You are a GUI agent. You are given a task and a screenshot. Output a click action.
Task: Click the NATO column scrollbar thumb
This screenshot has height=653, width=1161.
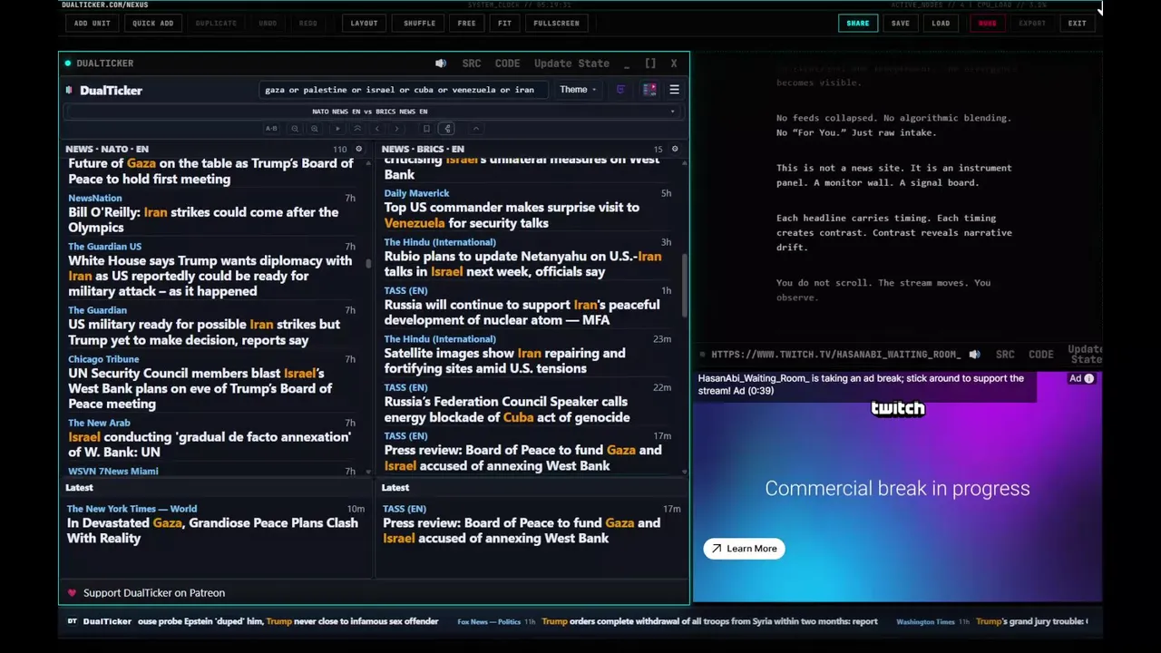(x=368, y=263)
